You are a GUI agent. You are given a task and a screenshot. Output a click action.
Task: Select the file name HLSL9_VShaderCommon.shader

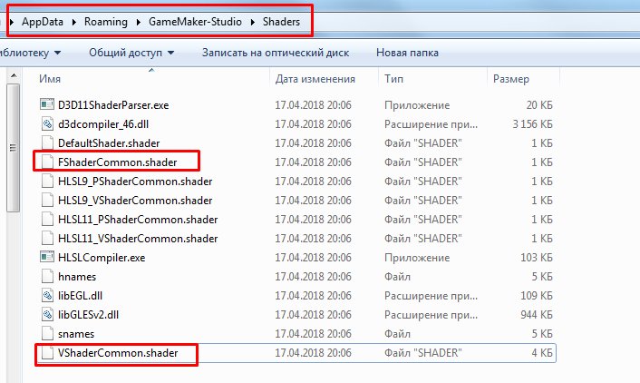(x=135, y=201)
